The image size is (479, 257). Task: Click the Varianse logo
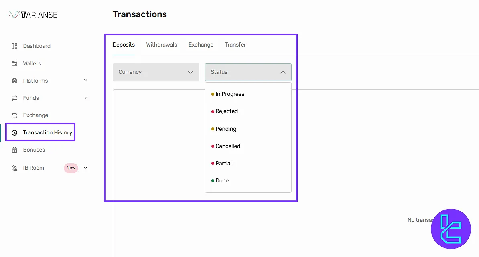click(x=33, y=15)
